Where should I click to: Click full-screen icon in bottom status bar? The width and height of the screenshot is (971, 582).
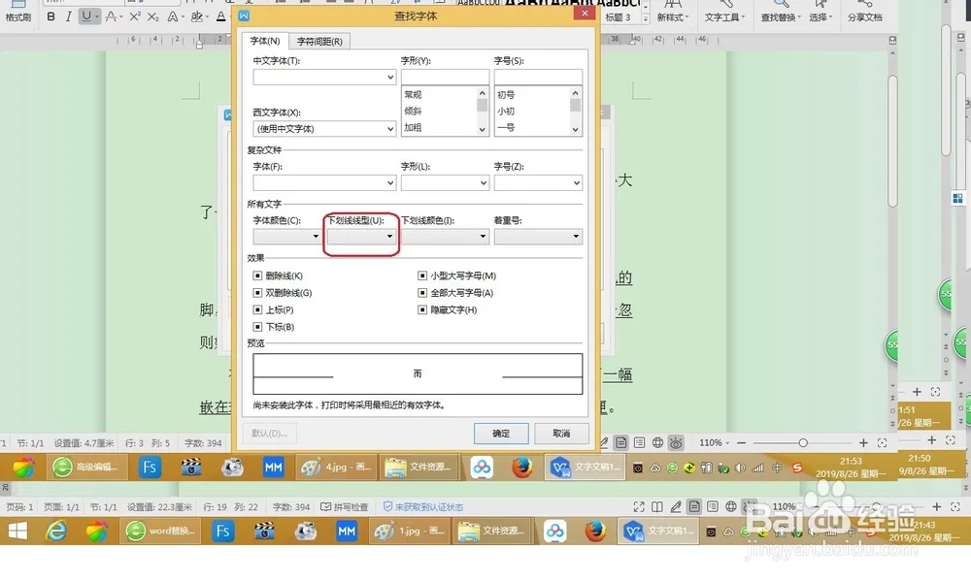pos(639,507)
